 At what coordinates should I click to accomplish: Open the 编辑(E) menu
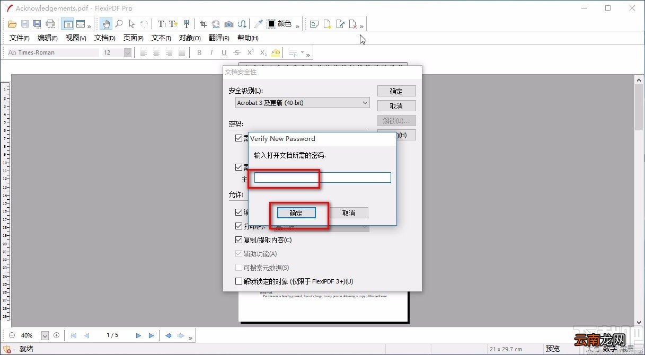point(48,38)
